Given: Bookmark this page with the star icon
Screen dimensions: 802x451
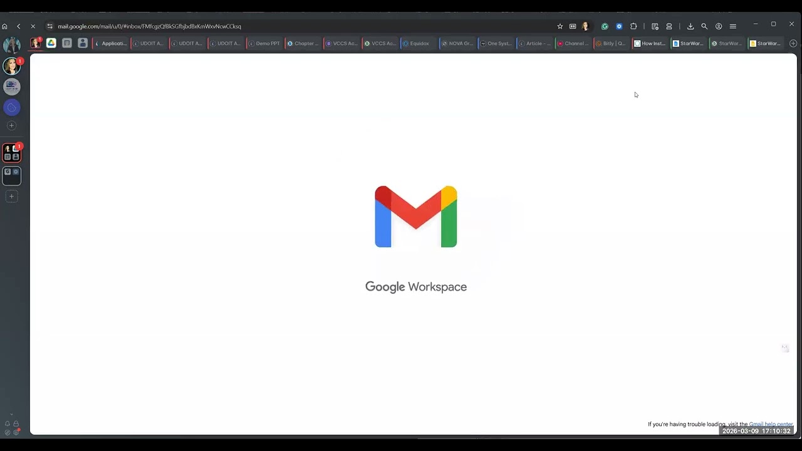Looking at the screenshot, I should (x=560, y=26).
